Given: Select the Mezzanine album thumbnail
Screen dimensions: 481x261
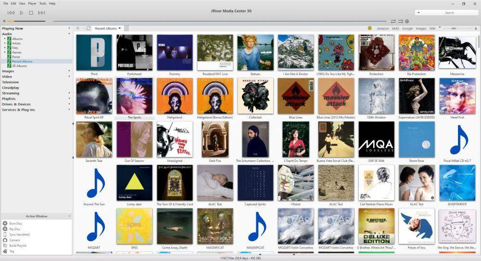Looking at the screenshot, I should coord(457,52).
